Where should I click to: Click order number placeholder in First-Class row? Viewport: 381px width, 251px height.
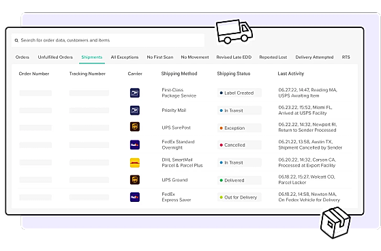pos(35,93)
